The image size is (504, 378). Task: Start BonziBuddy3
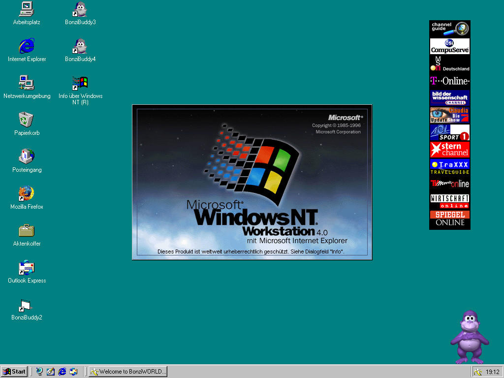click(x=80, y=10)
